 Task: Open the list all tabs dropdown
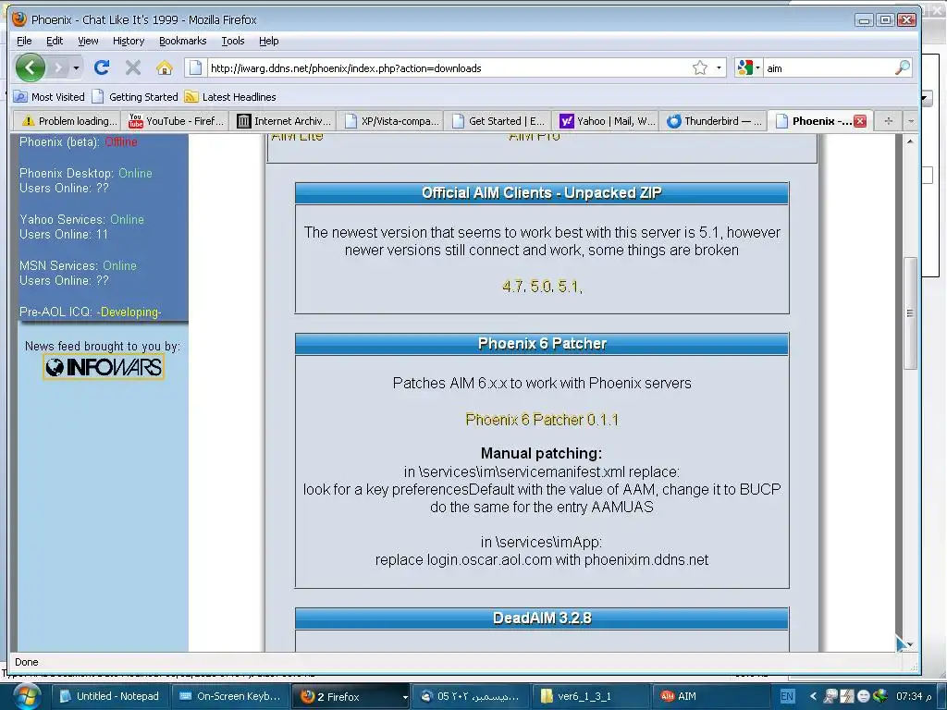coord(911,121)
